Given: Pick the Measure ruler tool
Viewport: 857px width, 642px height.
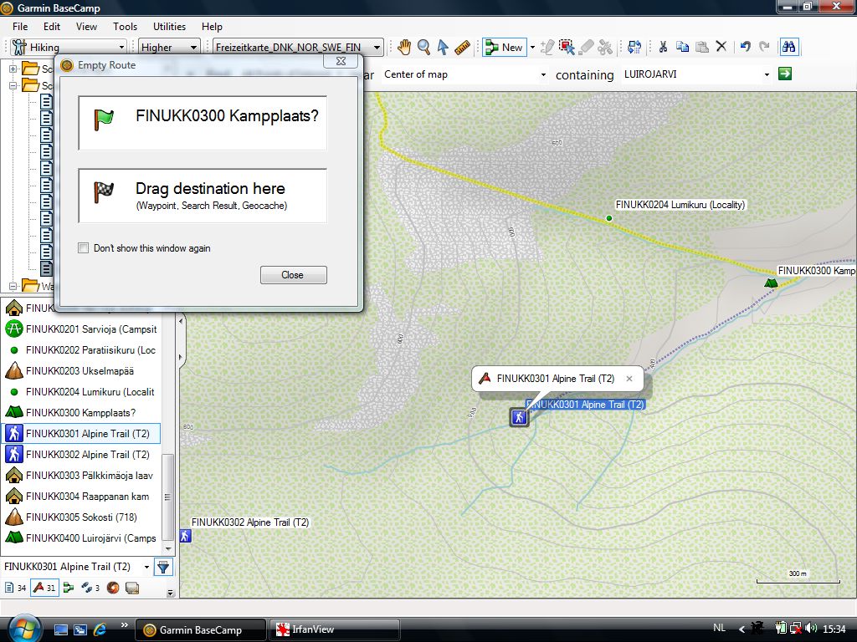Looking at the screenshot, I should pos(463,48).
